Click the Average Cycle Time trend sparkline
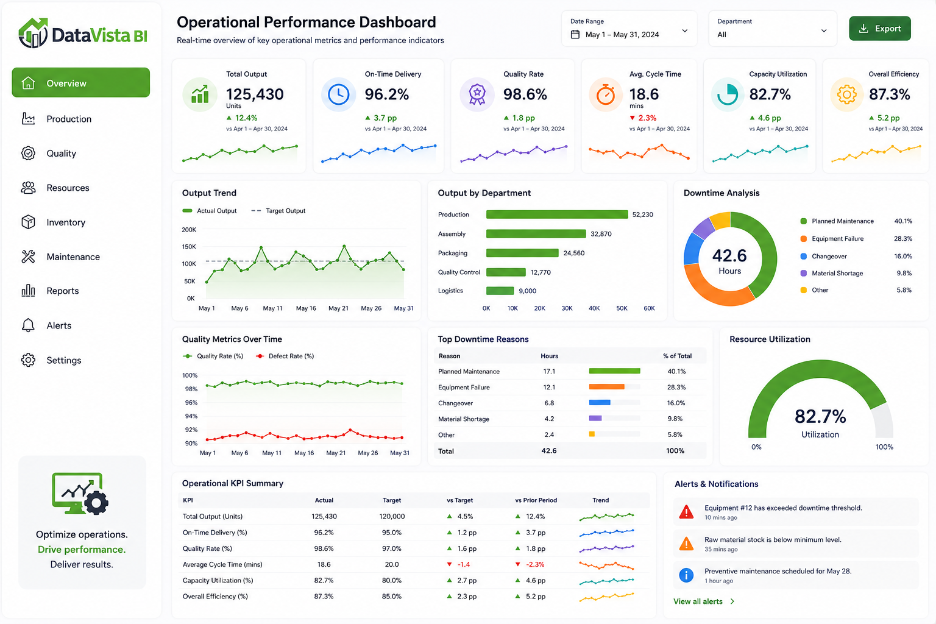Image resolution: width=936 pixels, height=624 pixels. (606, 565)
